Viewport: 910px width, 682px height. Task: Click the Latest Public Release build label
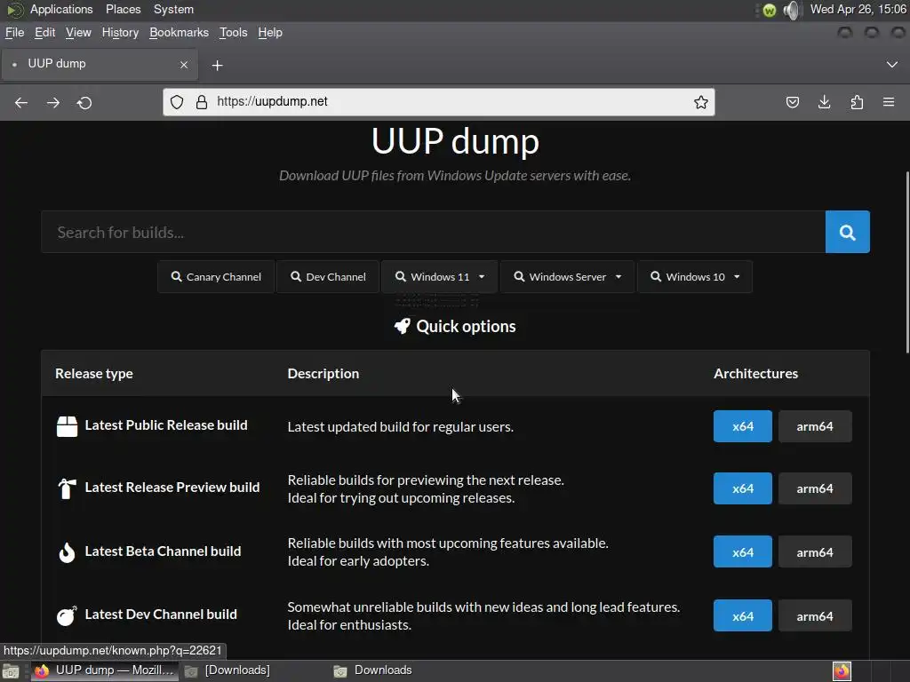point(166,425)
